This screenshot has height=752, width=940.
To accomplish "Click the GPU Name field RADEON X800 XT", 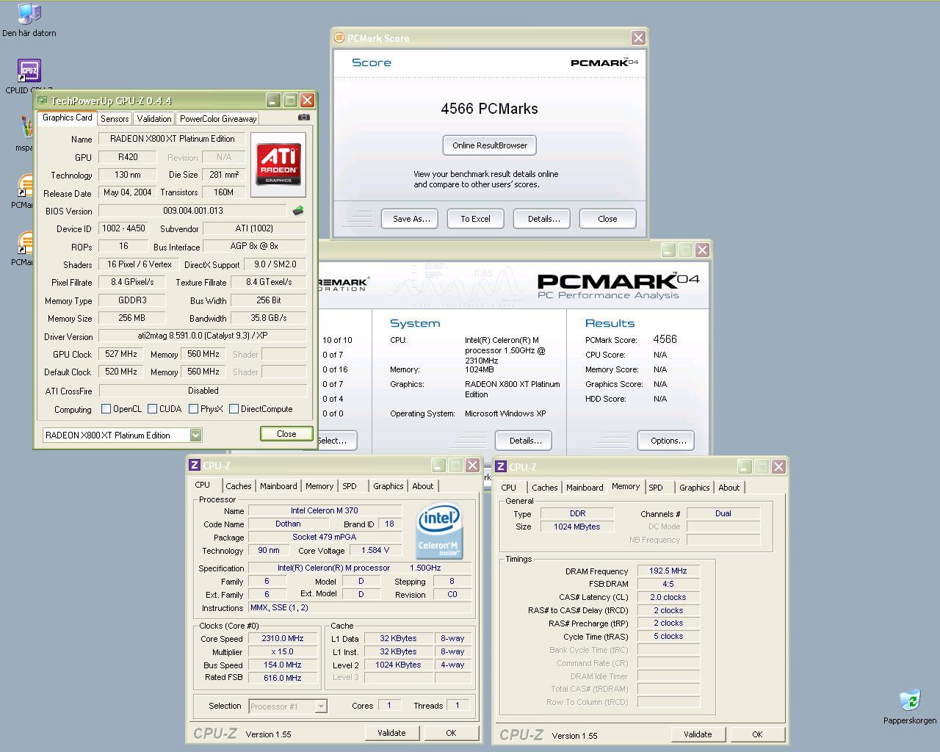I will [173, 139].
